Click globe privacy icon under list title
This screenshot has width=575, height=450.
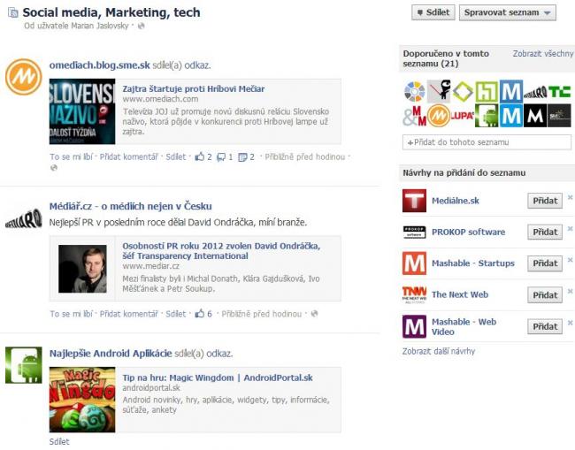tap(142, 26)
